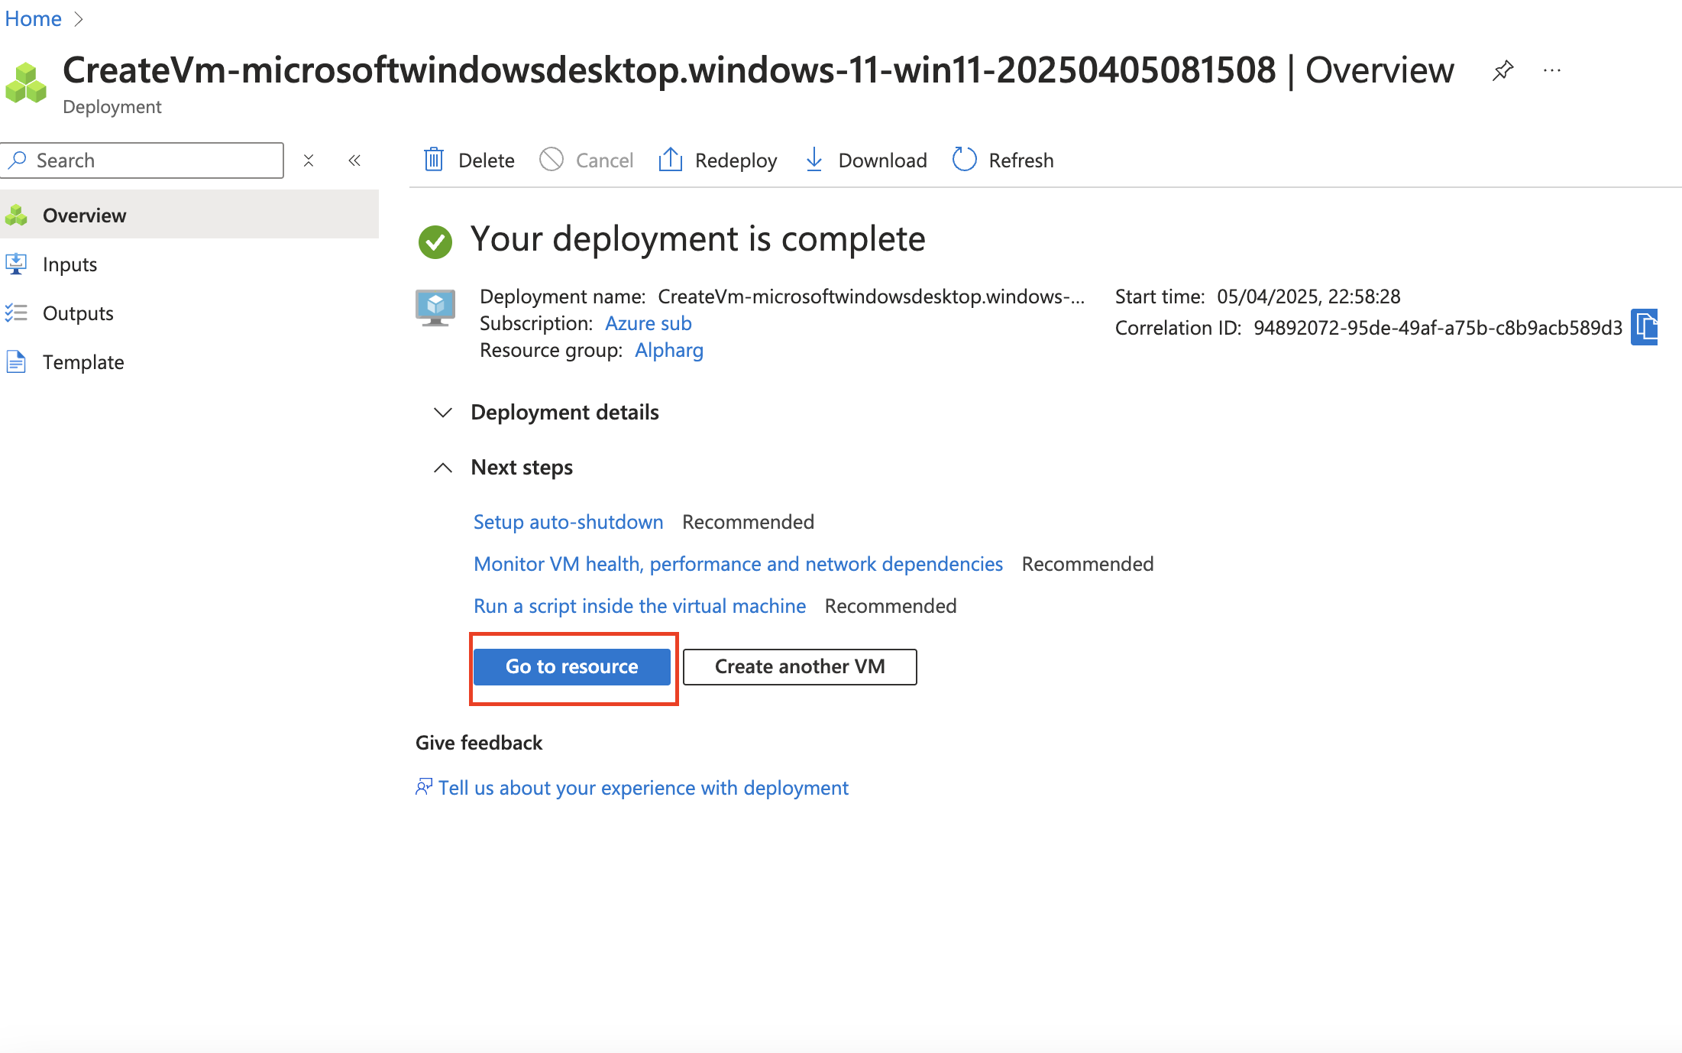Collapse the Next steps chevron

pyautogui.click(x=443, y=468)
